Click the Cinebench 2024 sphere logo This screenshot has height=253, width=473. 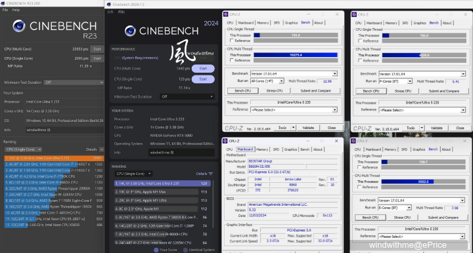tap(130, 31)
